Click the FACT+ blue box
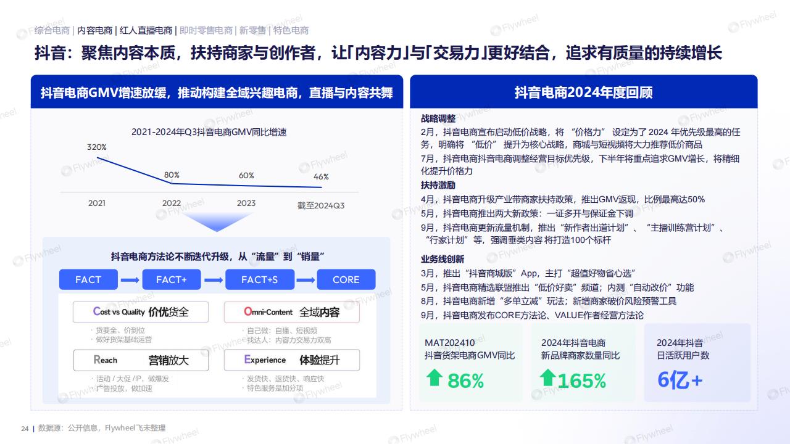 pyautogui.click(x=172, y=279)
